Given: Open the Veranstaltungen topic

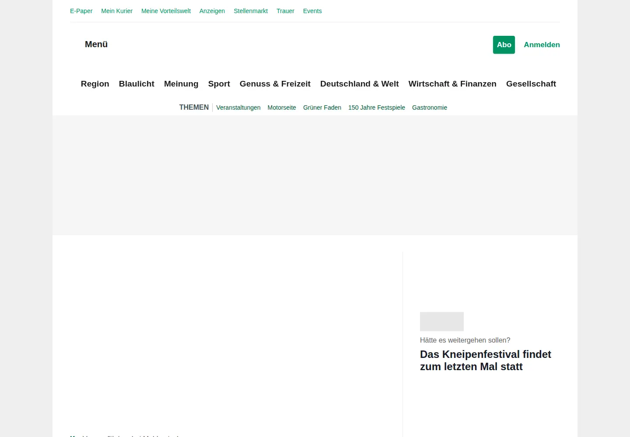Looking at the screenshot, I should point(238,108).
